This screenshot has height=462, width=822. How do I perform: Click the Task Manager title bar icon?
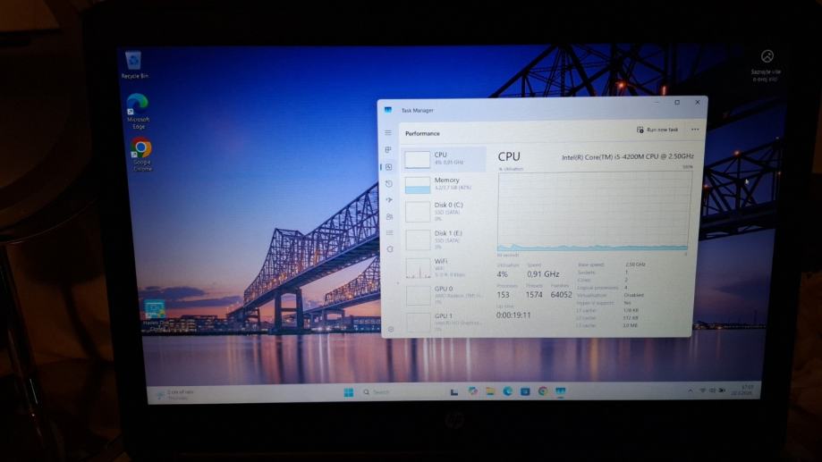(x=388, y=110)
